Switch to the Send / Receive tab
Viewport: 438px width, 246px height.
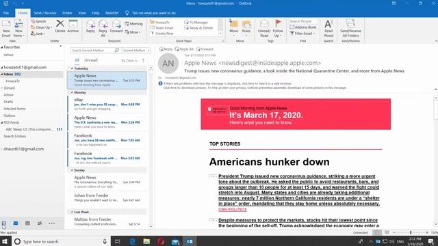coord(44,13)
